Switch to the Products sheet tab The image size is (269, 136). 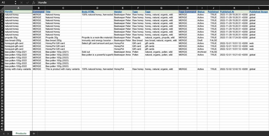[21, 133]
